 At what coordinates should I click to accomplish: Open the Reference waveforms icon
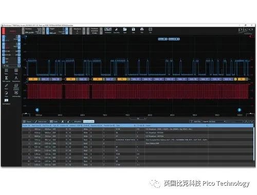pos(16,87)
